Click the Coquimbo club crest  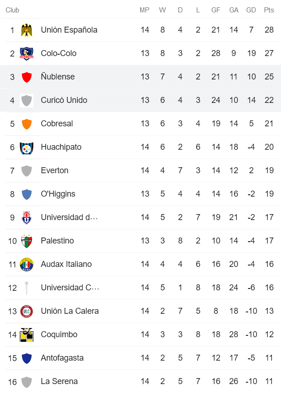pos(27,335)
